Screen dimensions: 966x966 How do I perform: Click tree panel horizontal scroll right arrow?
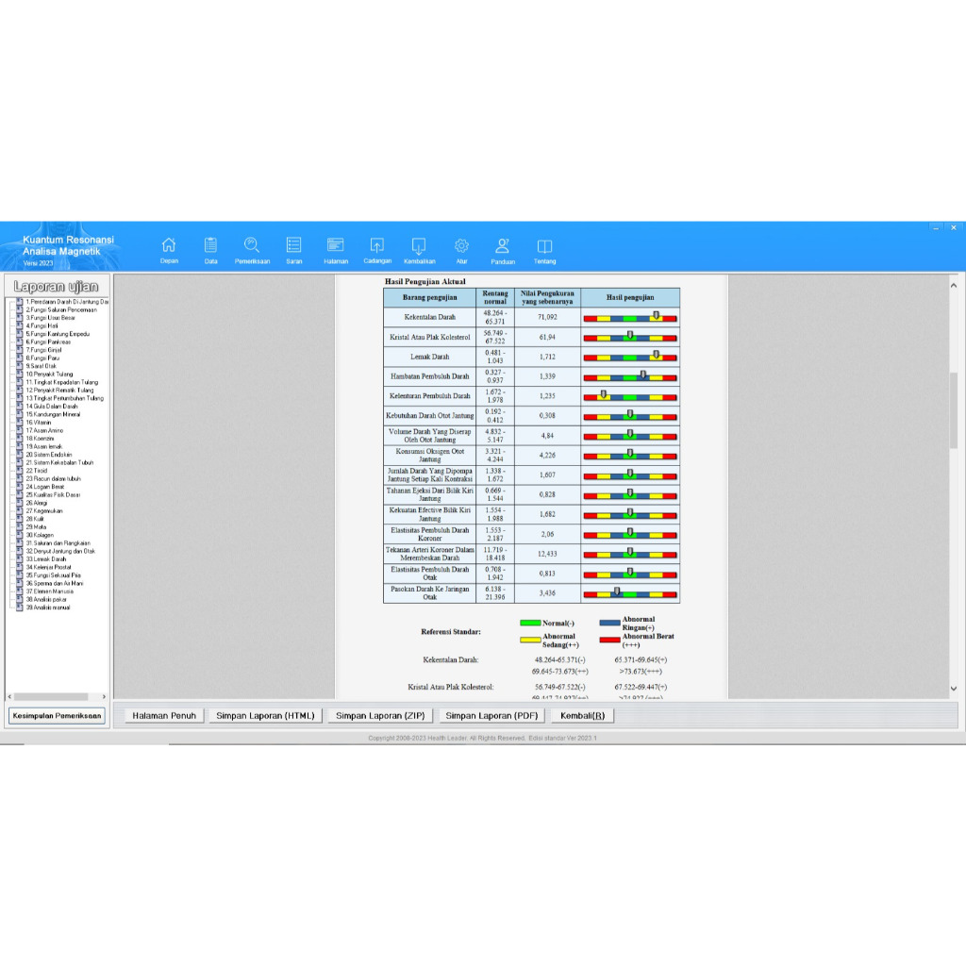pos(104,697)
